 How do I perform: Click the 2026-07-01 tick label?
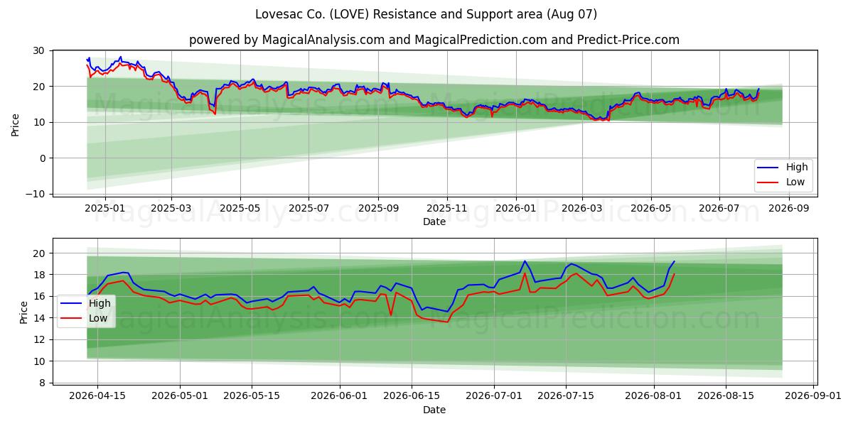click(494, 396)
